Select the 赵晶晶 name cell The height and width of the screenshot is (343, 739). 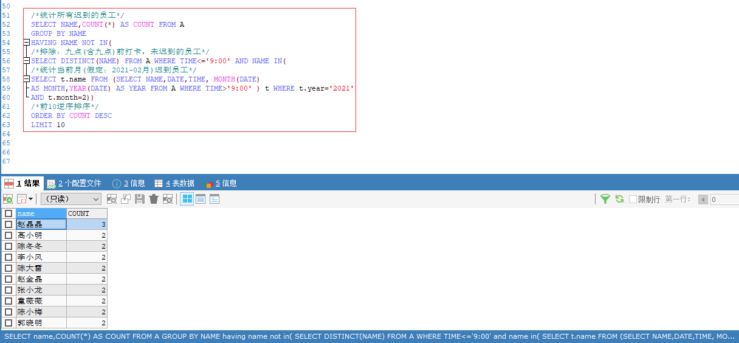coord(41,224)
